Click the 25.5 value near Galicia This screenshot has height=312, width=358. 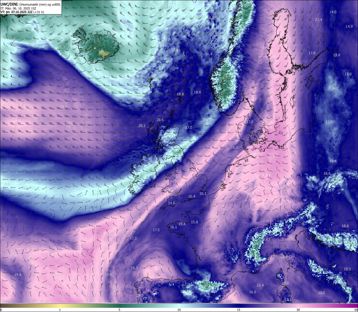point(140,296)
